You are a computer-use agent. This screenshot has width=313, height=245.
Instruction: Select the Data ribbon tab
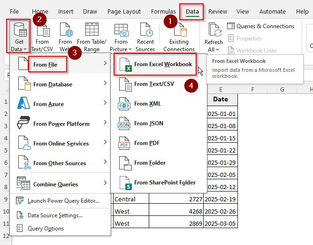pos(192,12)
